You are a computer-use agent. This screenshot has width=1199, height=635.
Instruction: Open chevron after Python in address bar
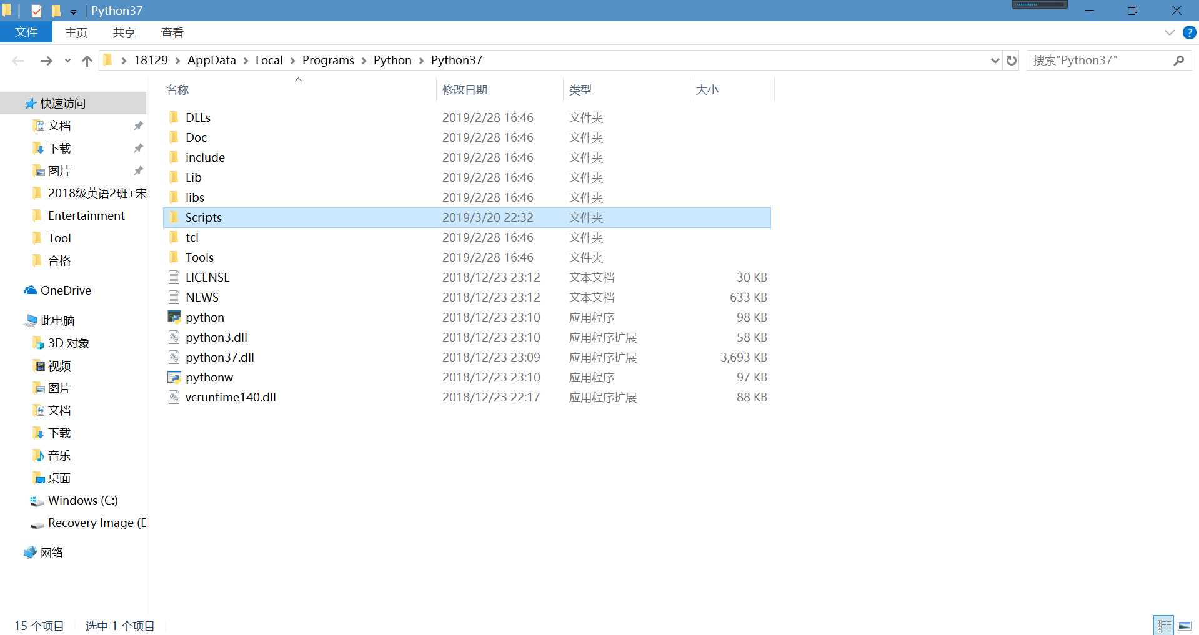(422, 61)
